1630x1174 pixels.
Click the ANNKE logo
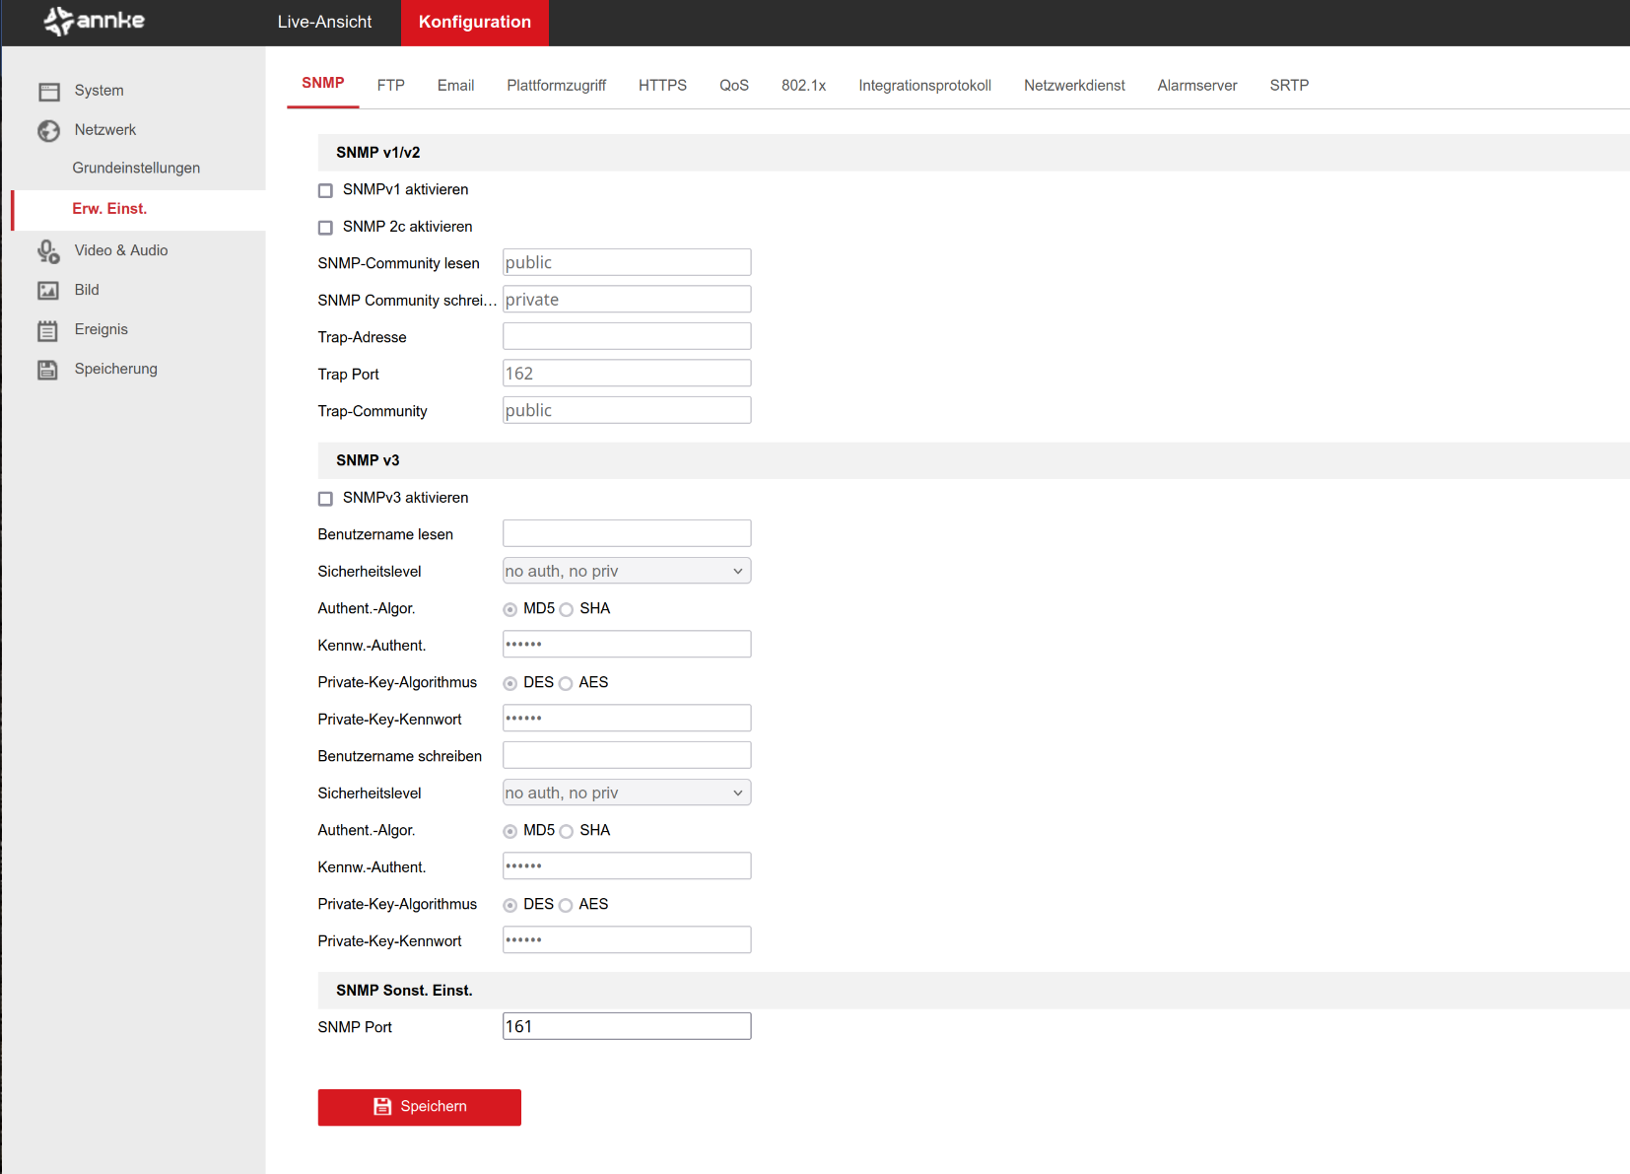pyautogui.click(x=95, y=21)
